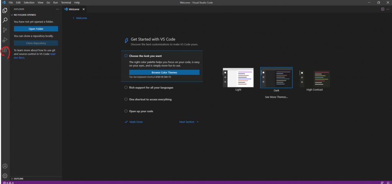Open the Edit menu
Image resolution: width=392 pixels, height=184 pixels.
[18, 3]
